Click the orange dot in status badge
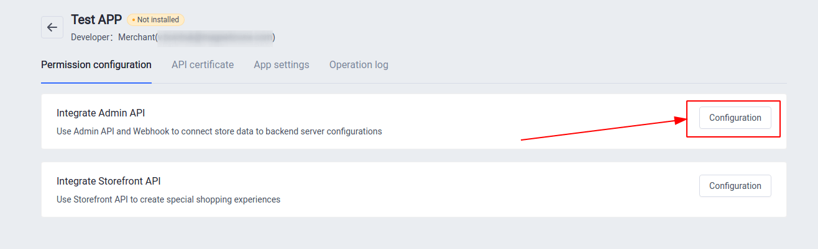The image size is (818, 249). tap(134, 20)
